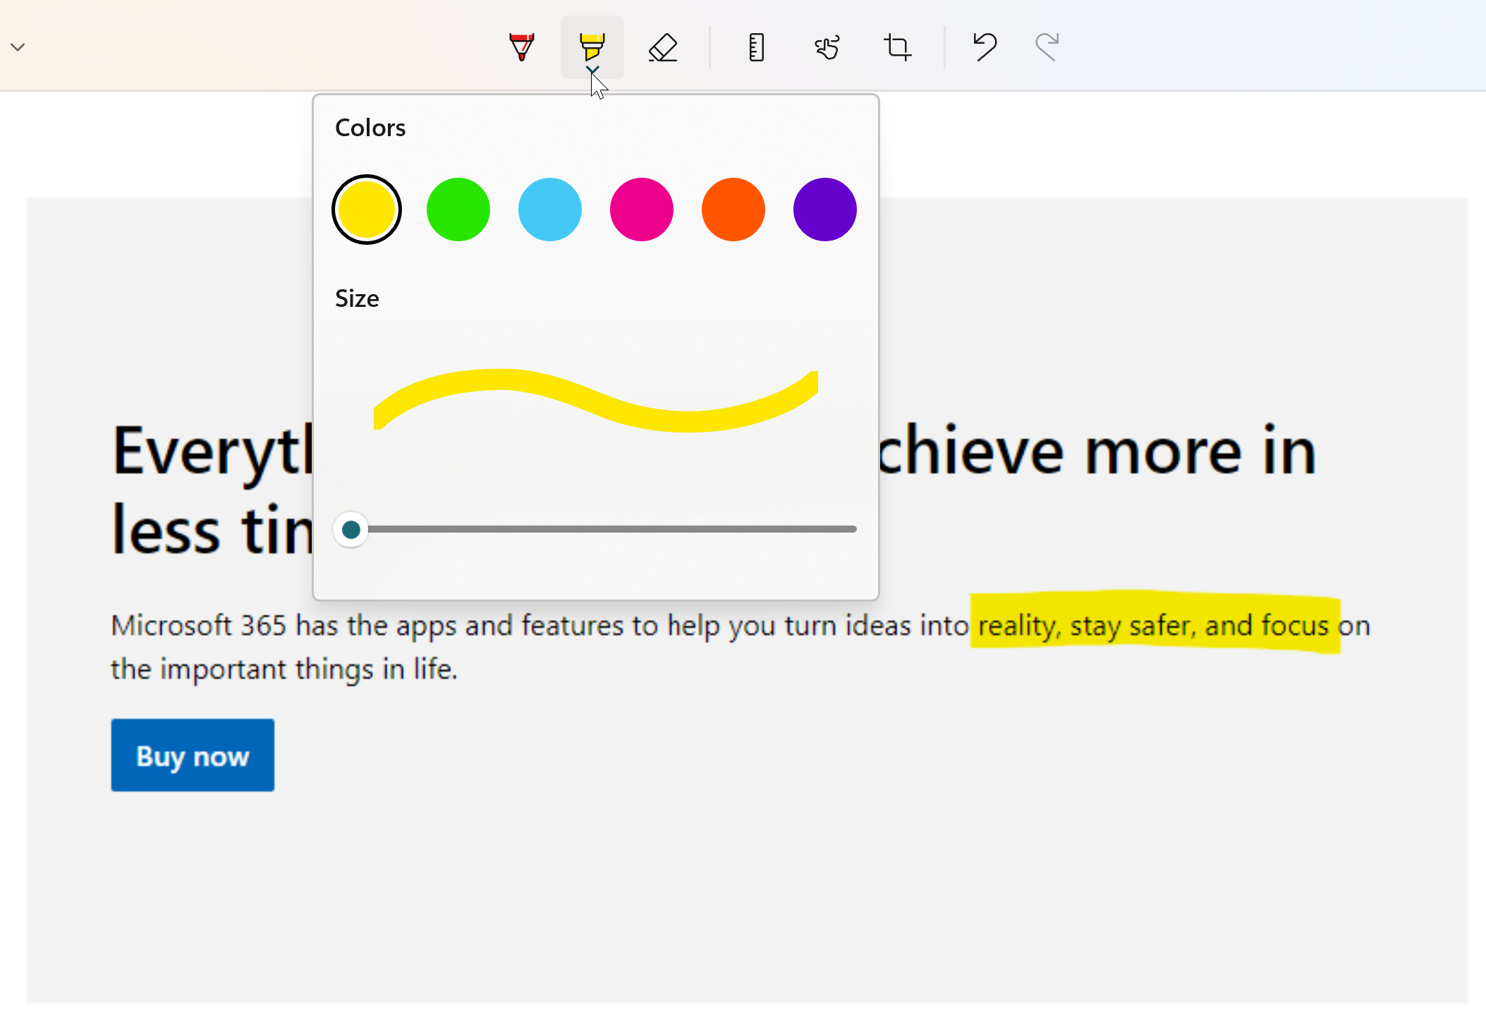Image resolution: width=1486 pixels, height=1025 pixels.
Task: Click the Buy now button
Action: coord(193,755)
